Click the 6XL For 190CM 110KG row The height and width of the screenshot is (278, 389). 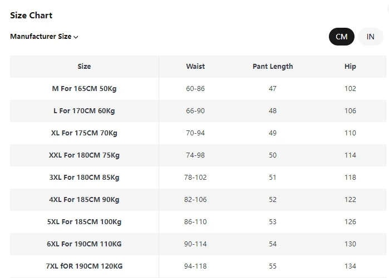(198, 244)
